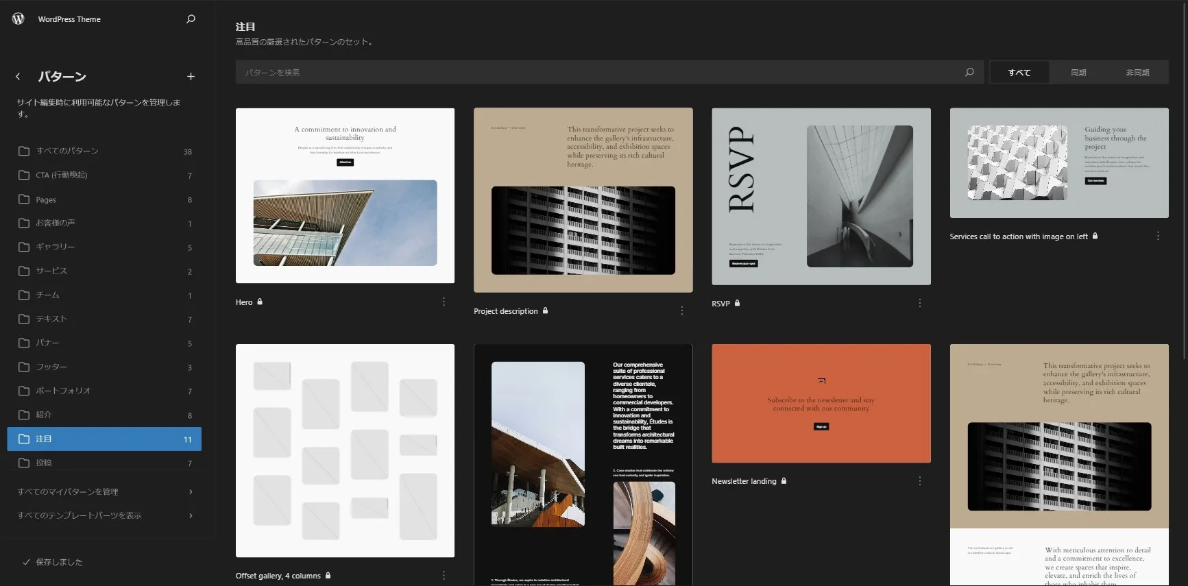The height and width of the screenshot is (586, 1188).
Task: Open the Offset gallery, 4 columns title
Action: pos(278,576)
